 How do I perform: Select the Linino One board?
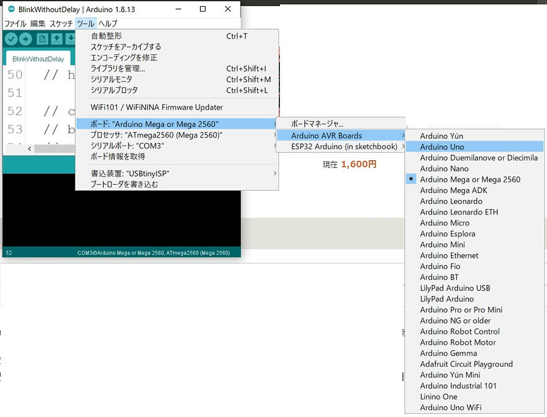475,396
